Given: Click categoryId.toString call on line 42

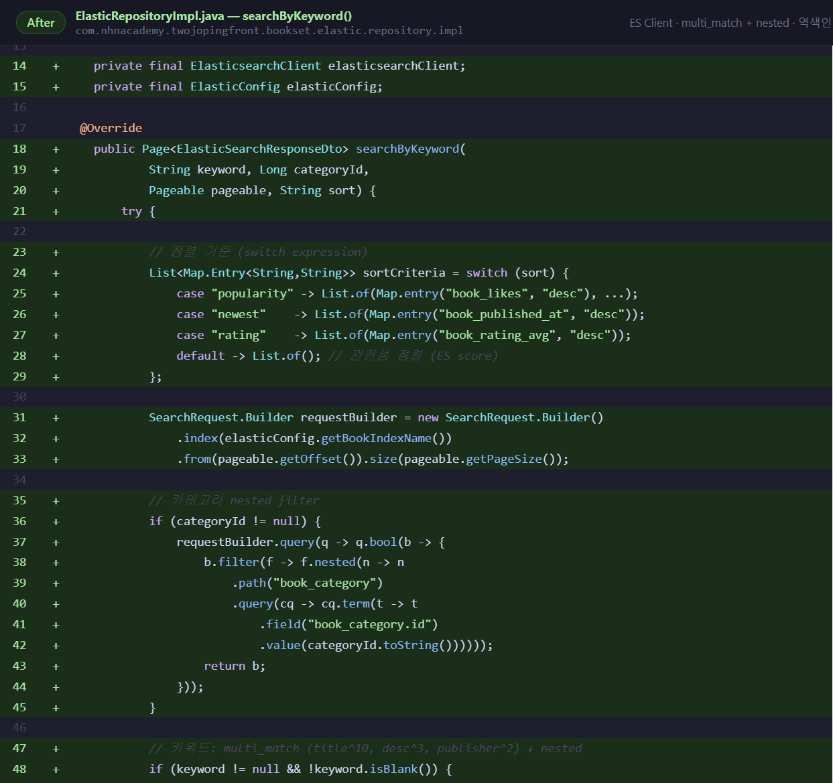Looking at the screenshot, I should (x=373, y=645).
